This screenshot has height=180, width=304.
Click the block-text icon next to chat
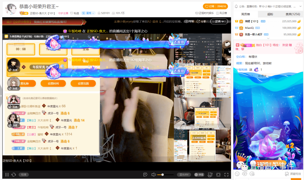tap(252, 174)
